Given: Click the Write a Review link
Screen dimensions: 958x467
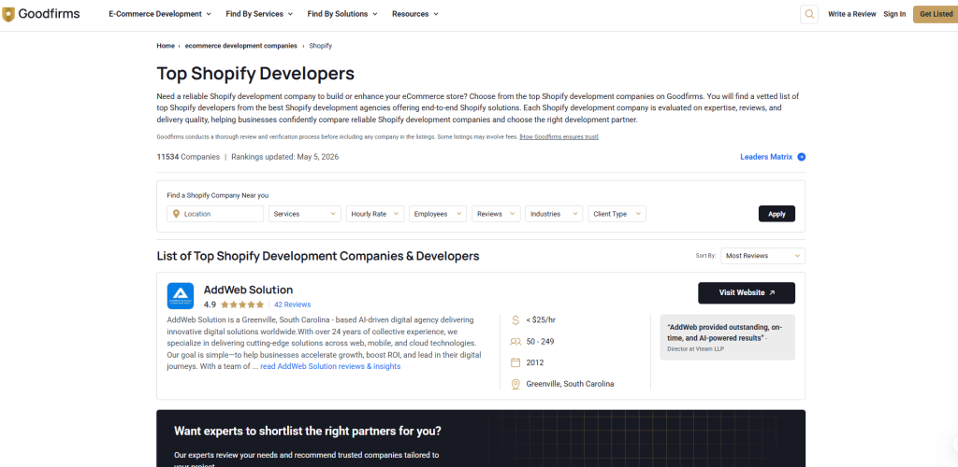Looking at the screenshot, I should coord(851,14).
